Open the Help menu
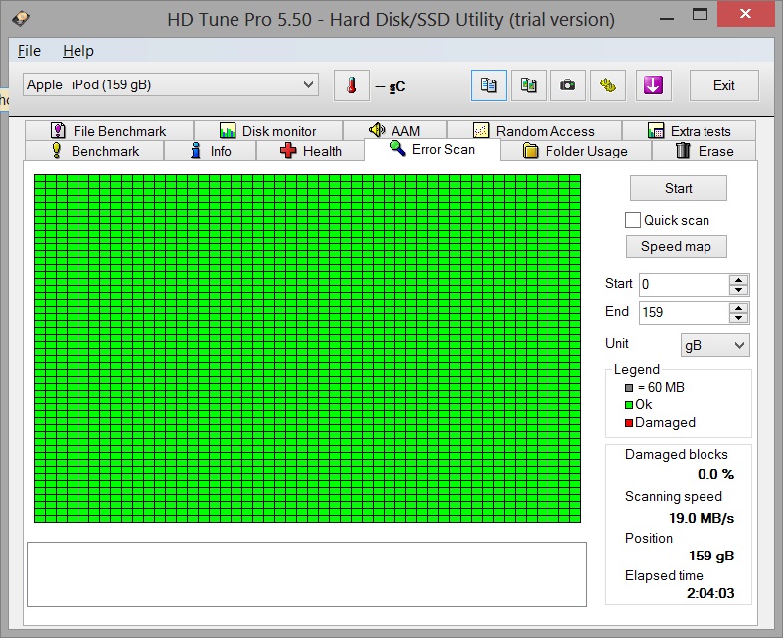783x638 pixels. tap(78, 51)
